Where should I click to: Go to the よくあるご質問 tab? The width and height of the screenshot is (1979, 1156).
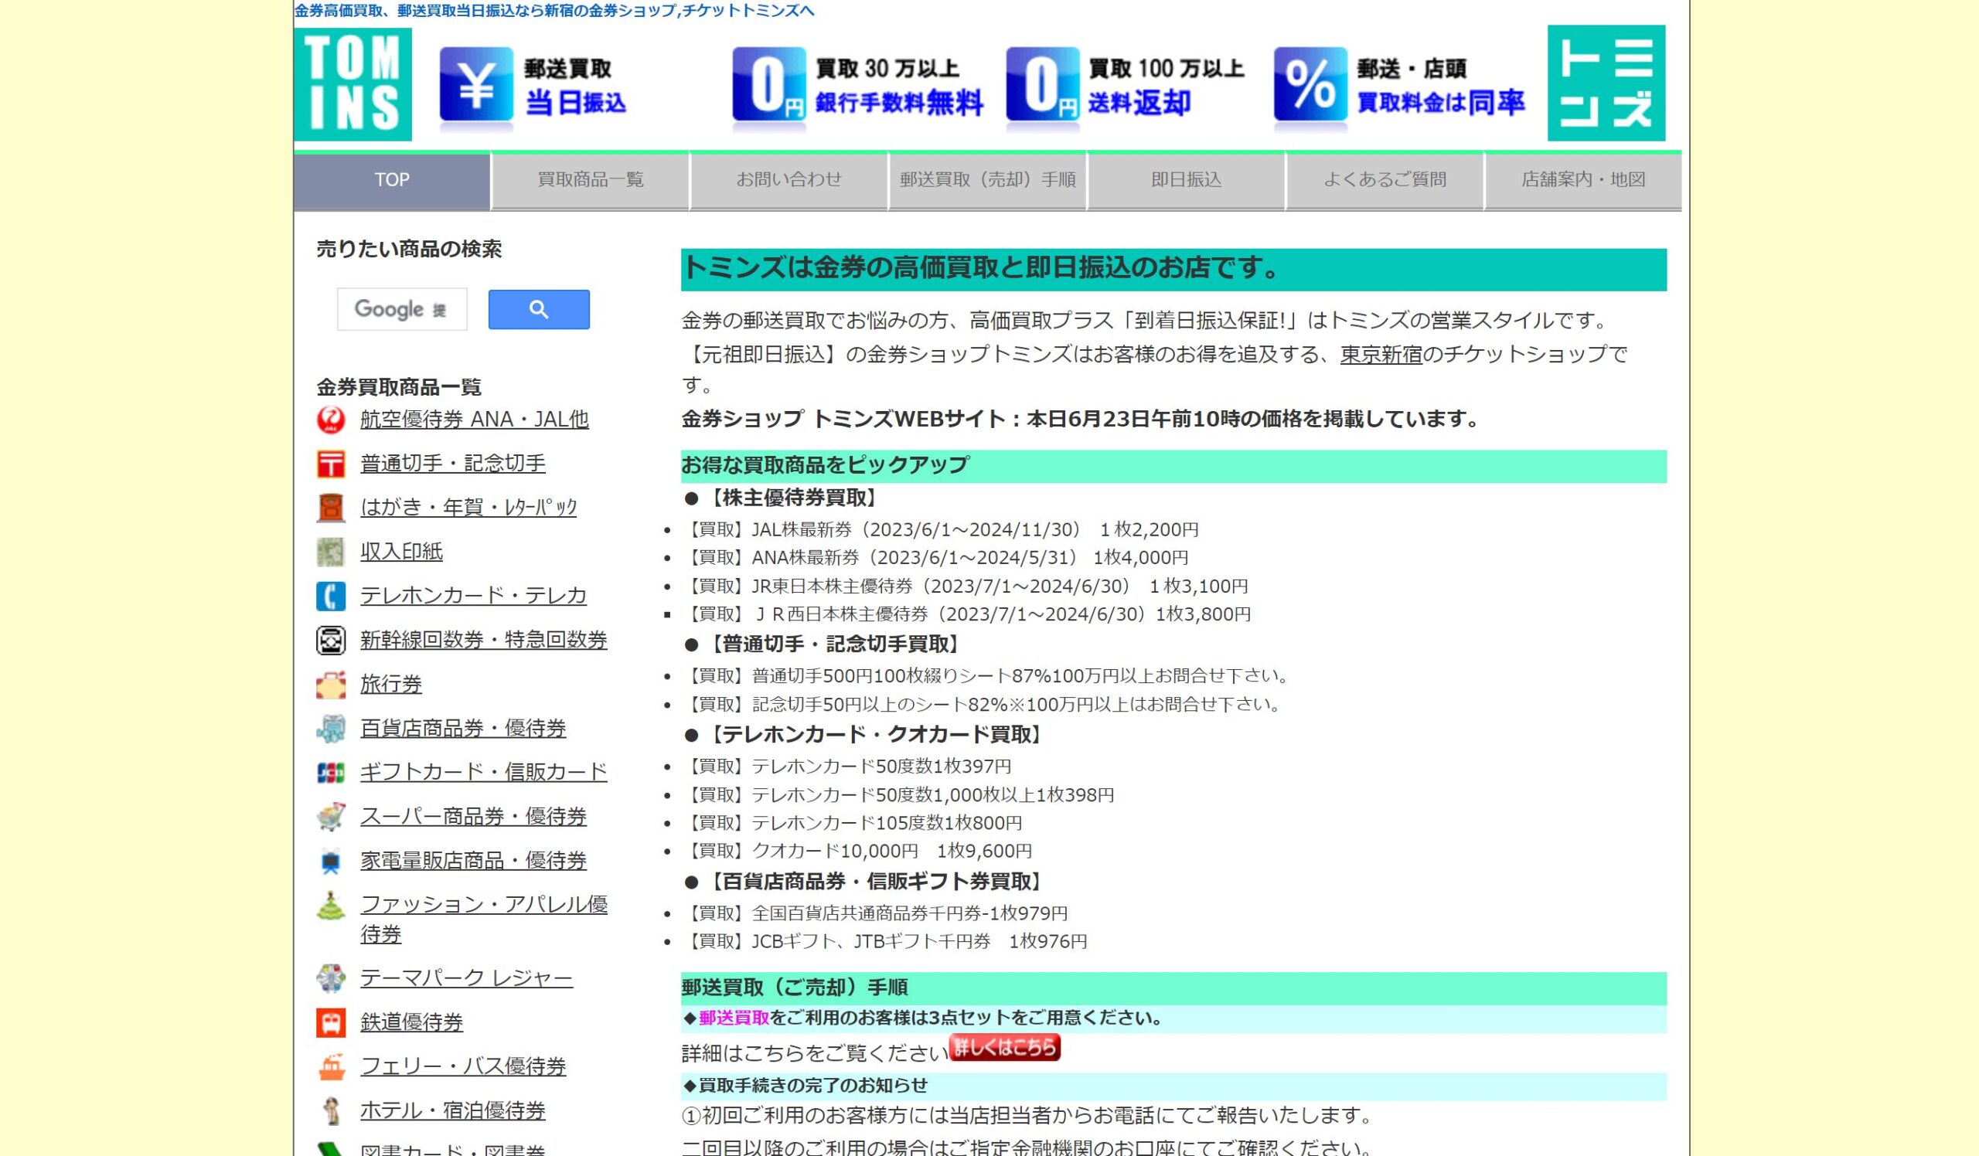click(x=1385, y=180)
